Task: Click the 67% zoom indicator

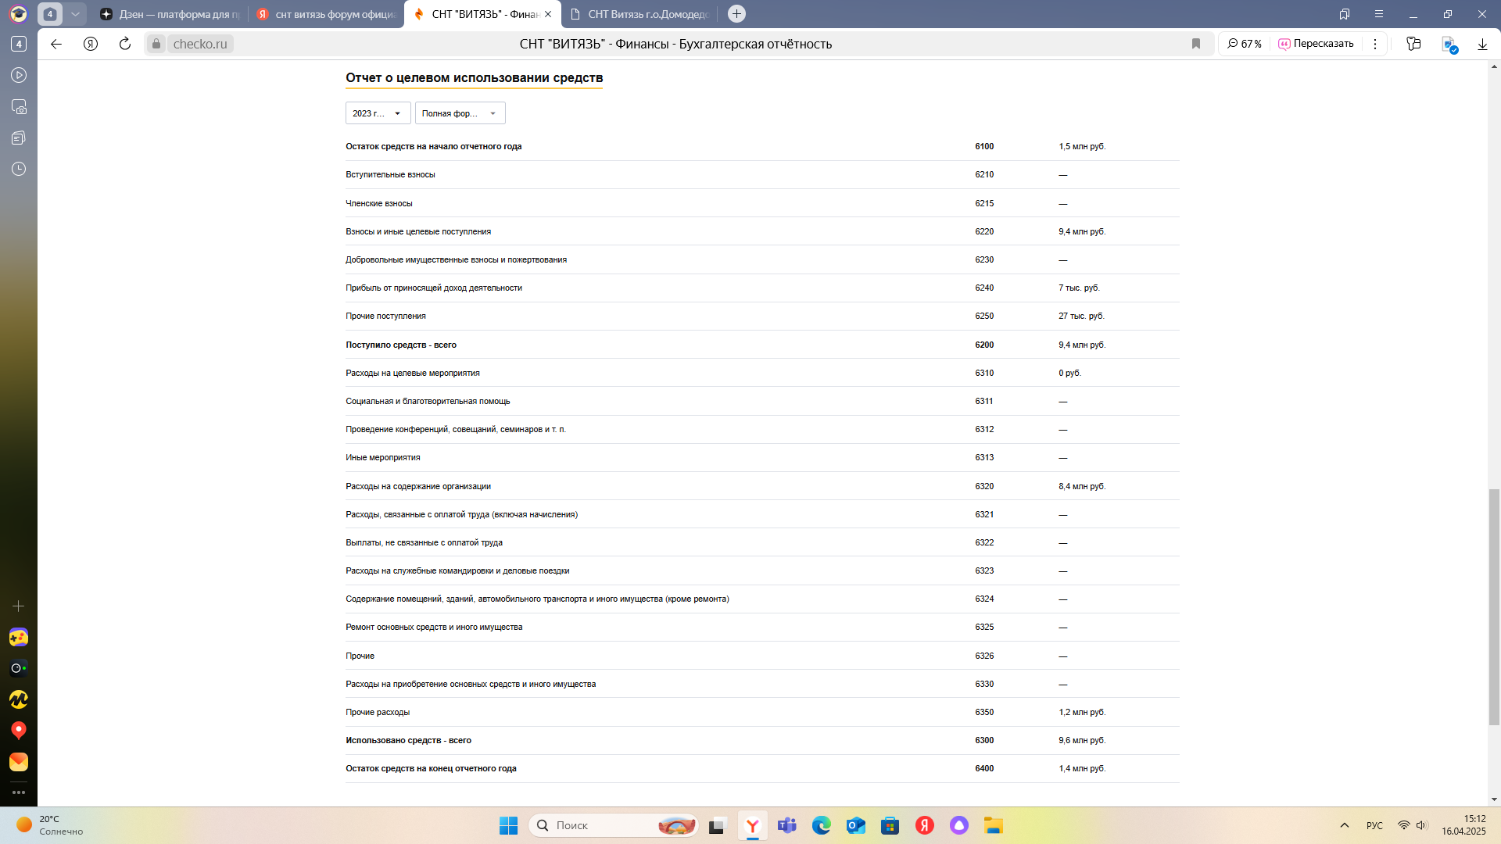Action: click(1245, 44)
